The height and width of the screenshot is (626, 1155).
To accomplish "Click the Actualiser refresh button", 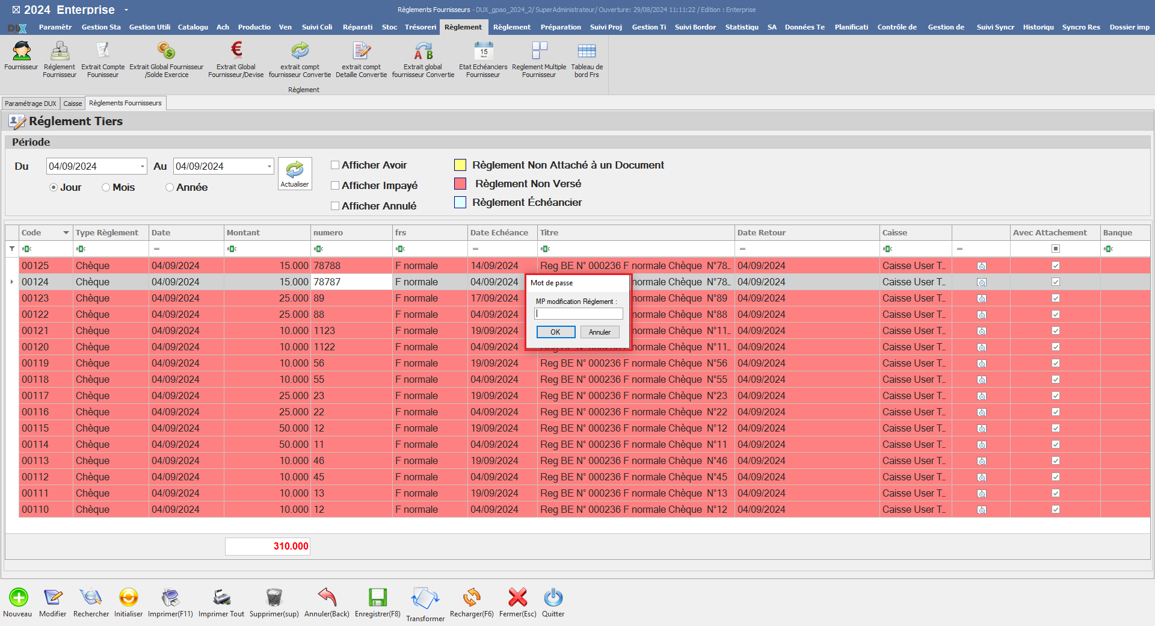I will click(x=295, y=173).
